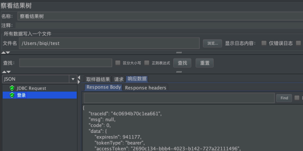
Task: Click the green shield icon beside JDBC Request
Action: coord(12,88)
